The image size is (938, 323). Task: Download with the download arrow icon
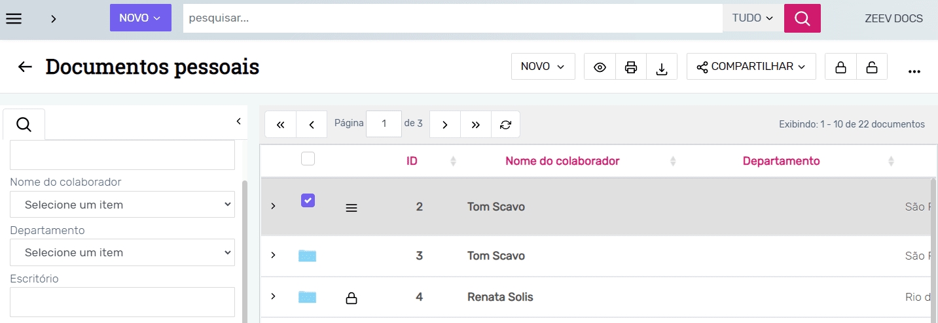pyautogui.click(x=662, y=67)
